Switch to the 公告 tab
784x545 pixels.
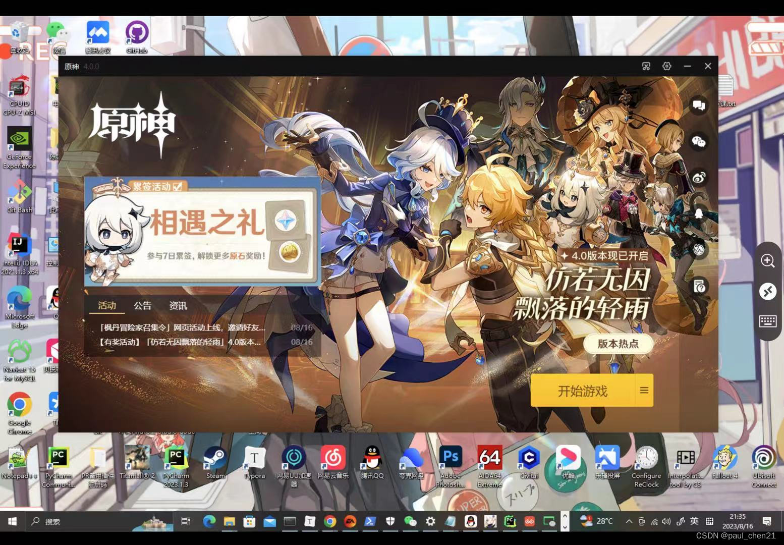point(142,305)
